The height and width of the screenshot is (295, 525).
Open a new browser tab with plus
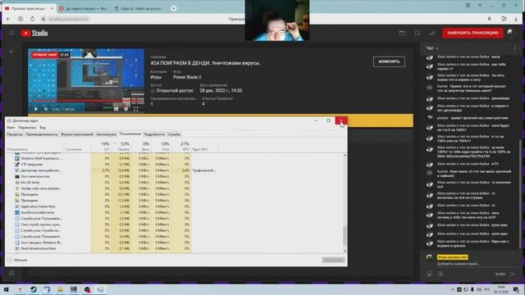click(173, 8)
